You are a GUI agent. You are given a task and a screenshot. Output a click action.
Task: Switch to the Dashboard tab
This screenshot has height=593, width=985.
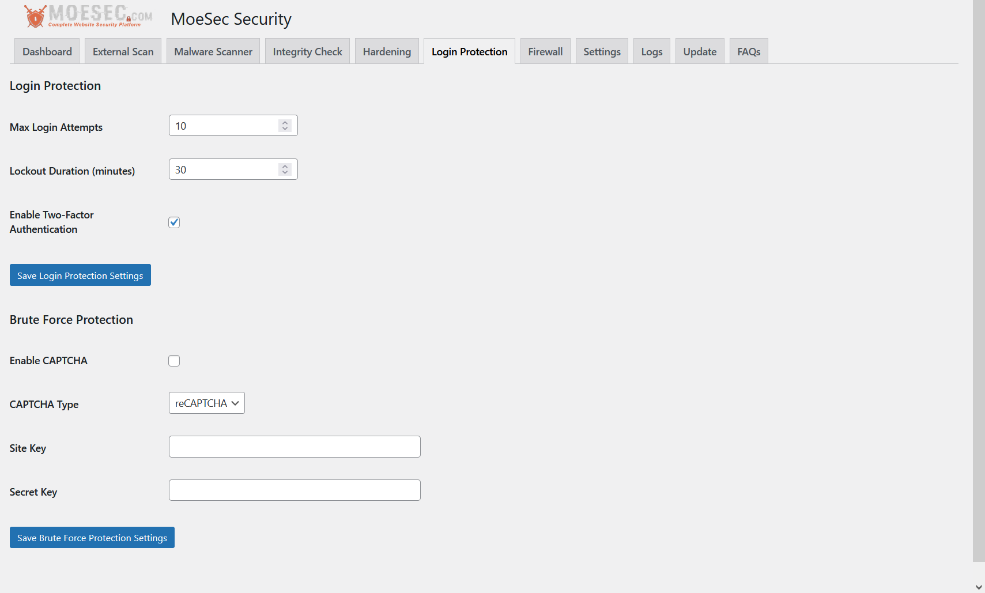pos(47,52)
